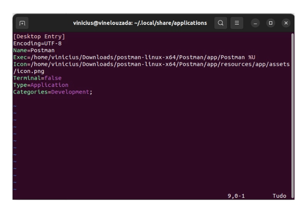
Task: Open the terminal hamburger menu
Action: coord(237,23)
